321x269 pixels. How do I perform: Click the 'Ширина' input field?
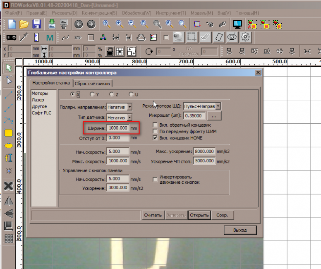118,128
